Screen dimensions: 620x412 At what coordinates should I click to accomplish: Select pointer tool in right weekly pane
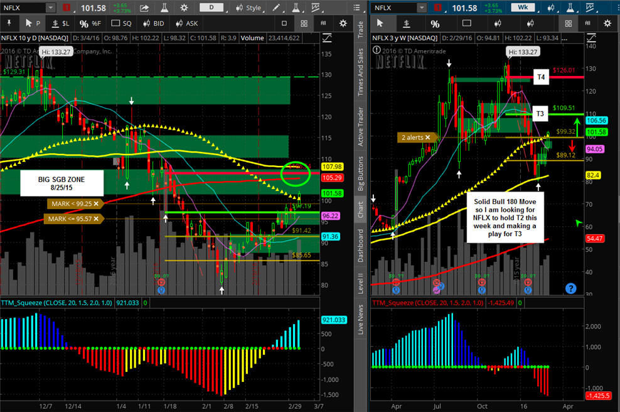click(380, 23)
